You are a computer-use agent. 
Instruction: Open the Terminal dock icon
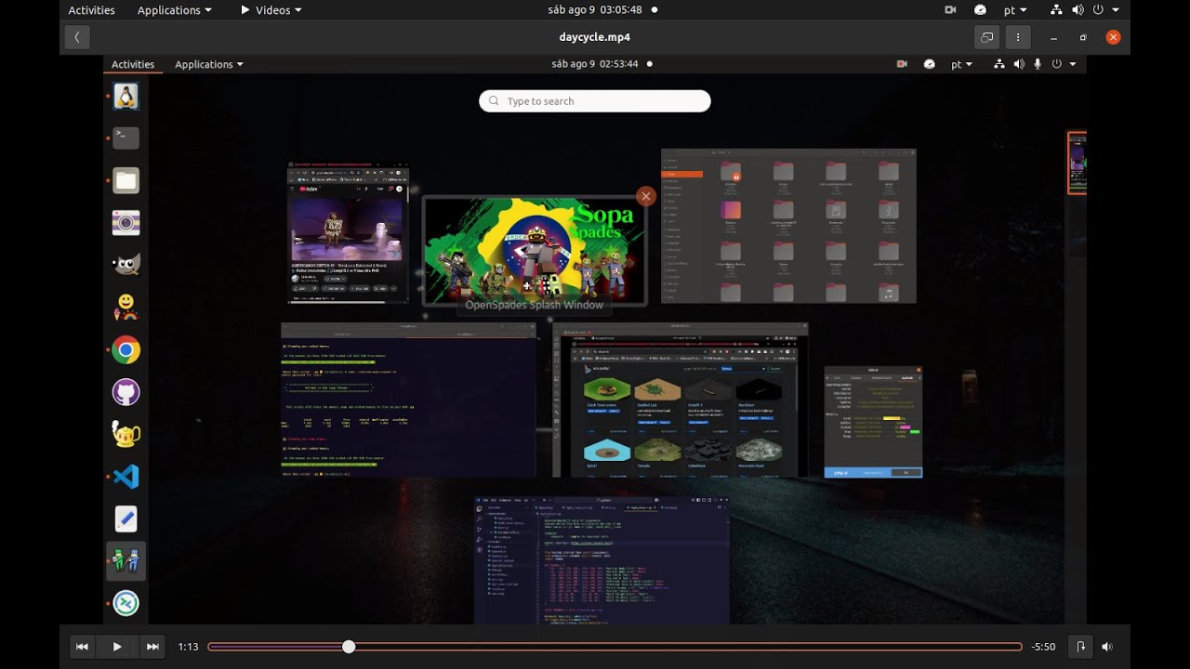126,138
